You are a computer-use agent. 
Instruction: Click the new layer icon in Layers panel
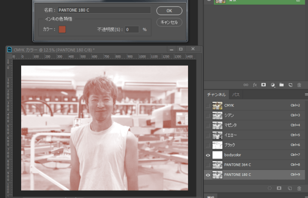tap(291, 85)
